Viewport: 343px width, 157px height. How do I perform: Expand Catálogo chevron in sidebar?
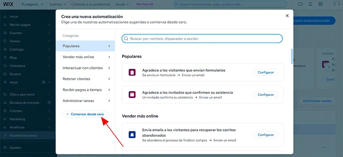(x=49, y=49)
